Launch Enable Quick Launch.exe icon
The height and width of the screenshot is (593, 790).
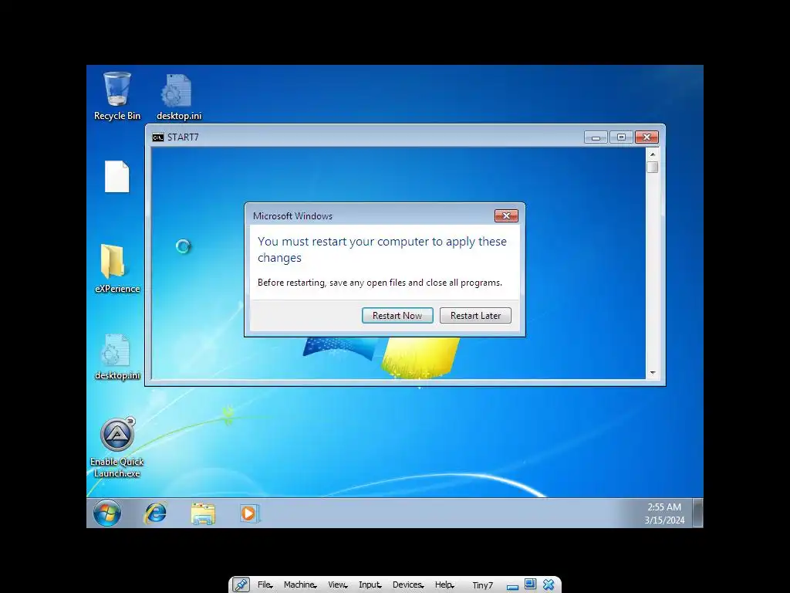click(x=117, y=447)
